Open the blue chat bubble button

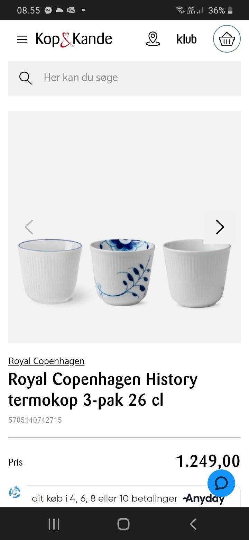coord(221,483)
